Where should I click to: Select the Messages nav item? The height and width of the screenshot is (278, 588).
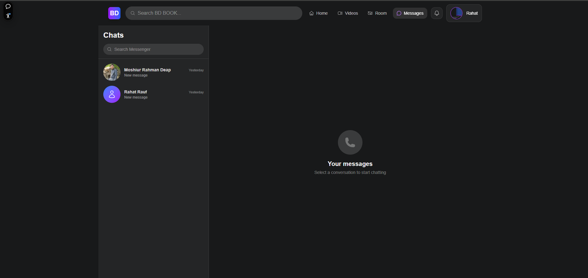(x=410, y=13)
